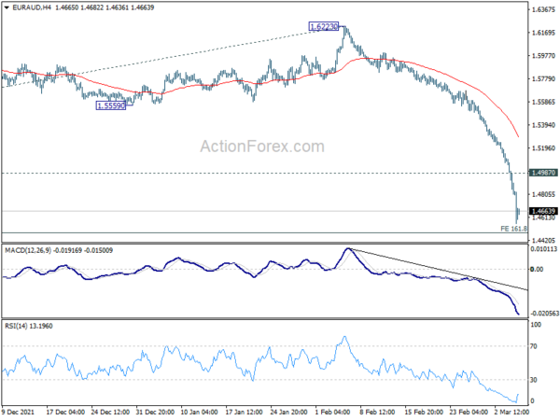Click the 1.53940 price axis value
560x420 pixels.
tap(543, 125)
